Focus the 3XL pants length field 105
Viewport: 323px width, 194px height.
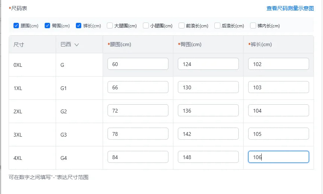(x=278, y=134)
